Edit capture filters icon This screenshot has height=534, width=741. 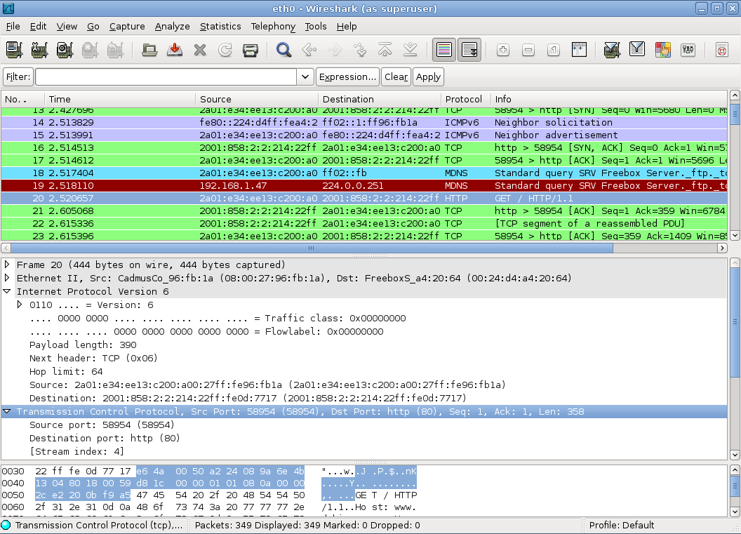[612, 50]
